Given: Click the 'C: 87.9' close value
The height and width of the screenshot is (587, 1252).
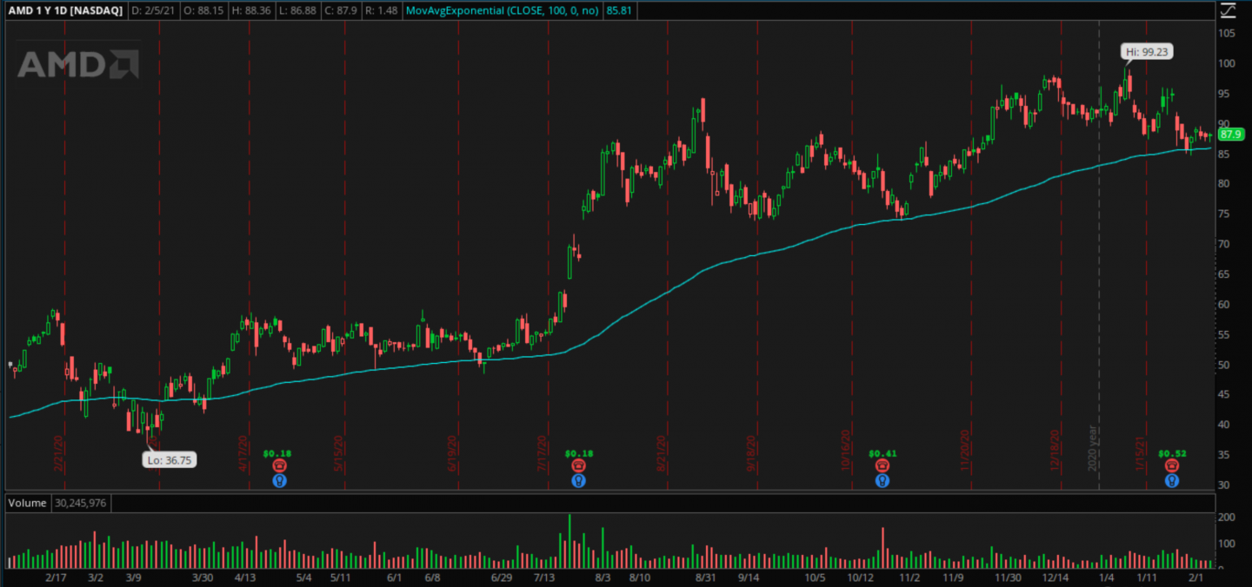Looking at the screenshot, I should (342, 11).
